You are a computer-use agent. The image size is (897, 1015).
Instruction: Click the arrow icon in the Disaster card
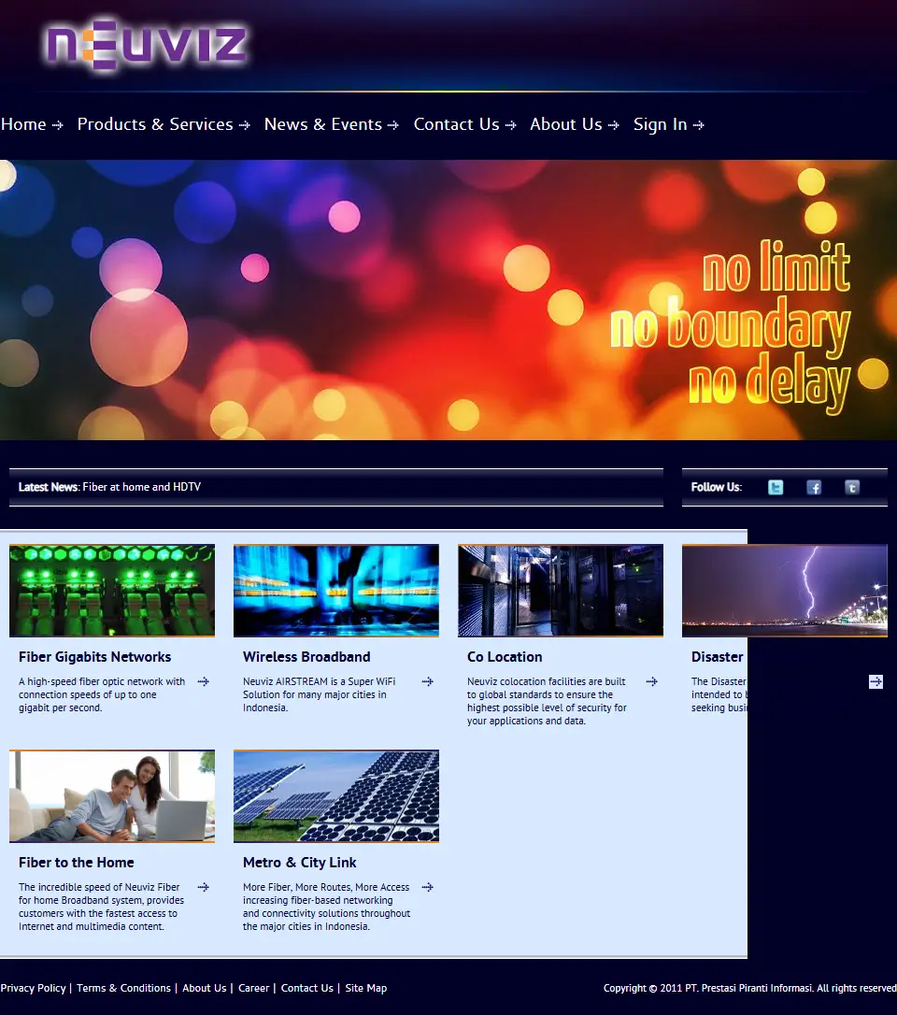(876, 681)
